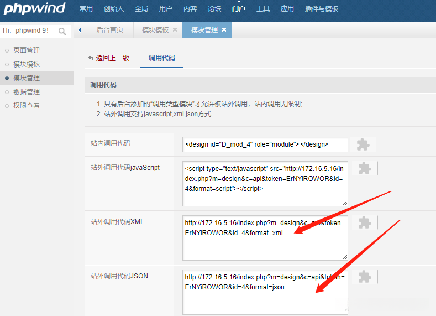Click puzzle icon beside javaScript code box
This screenshot has height=316, width=436.
[x=365, y=168]
